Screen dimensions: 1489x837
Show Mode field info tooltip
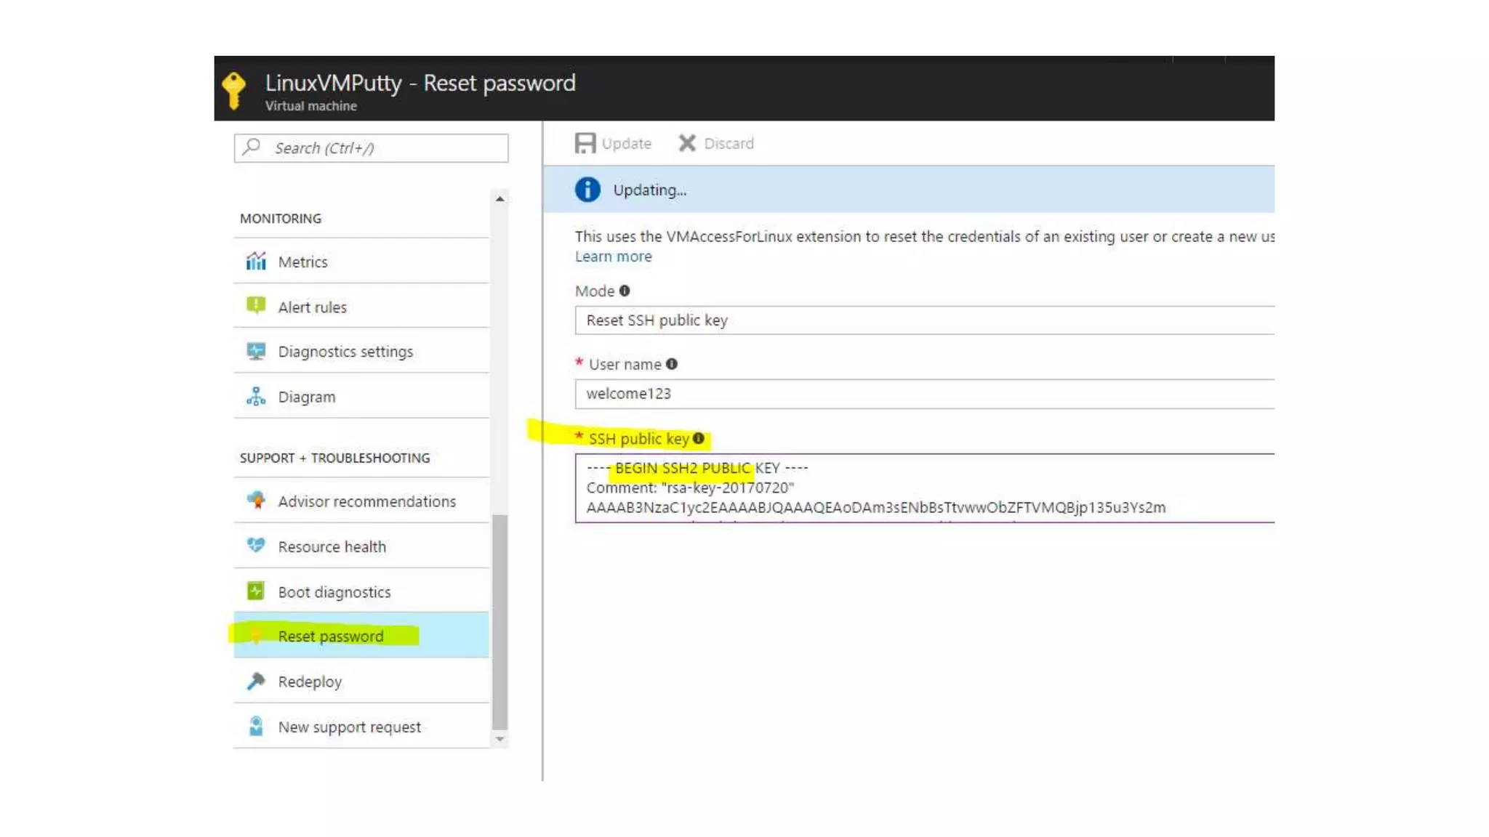pyautogui.click(x=625, y=291)
